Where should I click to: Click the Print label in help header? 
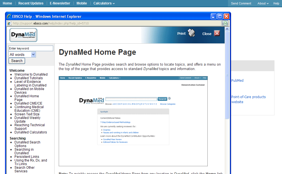(181, 34)
